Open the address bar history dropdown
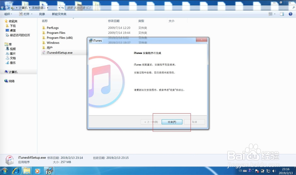Image resolution: width=296 pixels, height=175 pixels. coord(59,8)
